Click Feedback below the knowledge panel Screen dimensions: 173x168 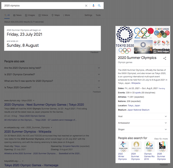tap(164, 165)
